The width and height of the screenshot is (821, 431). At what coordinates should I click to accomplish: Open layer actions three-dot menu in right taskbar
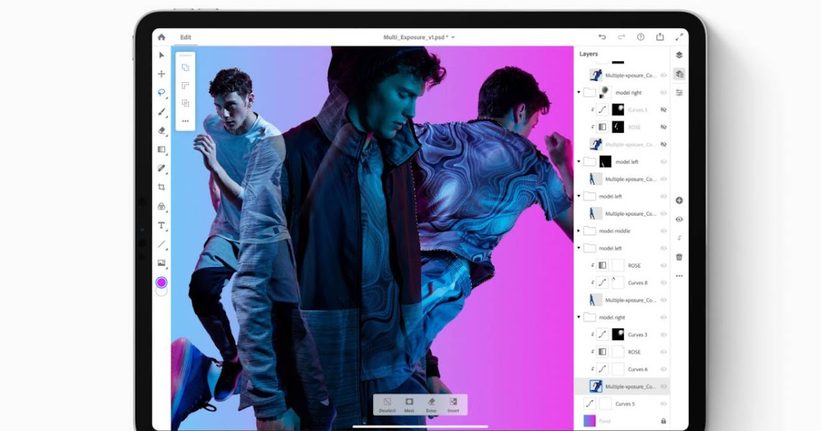[679, 276]
